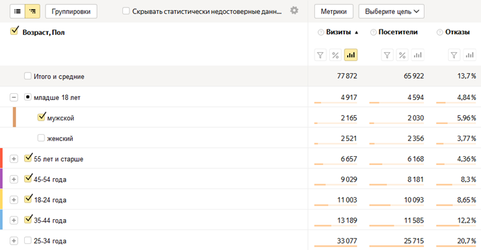Select tree view display icon
This screenshot has height=250, width=481.
32,12
